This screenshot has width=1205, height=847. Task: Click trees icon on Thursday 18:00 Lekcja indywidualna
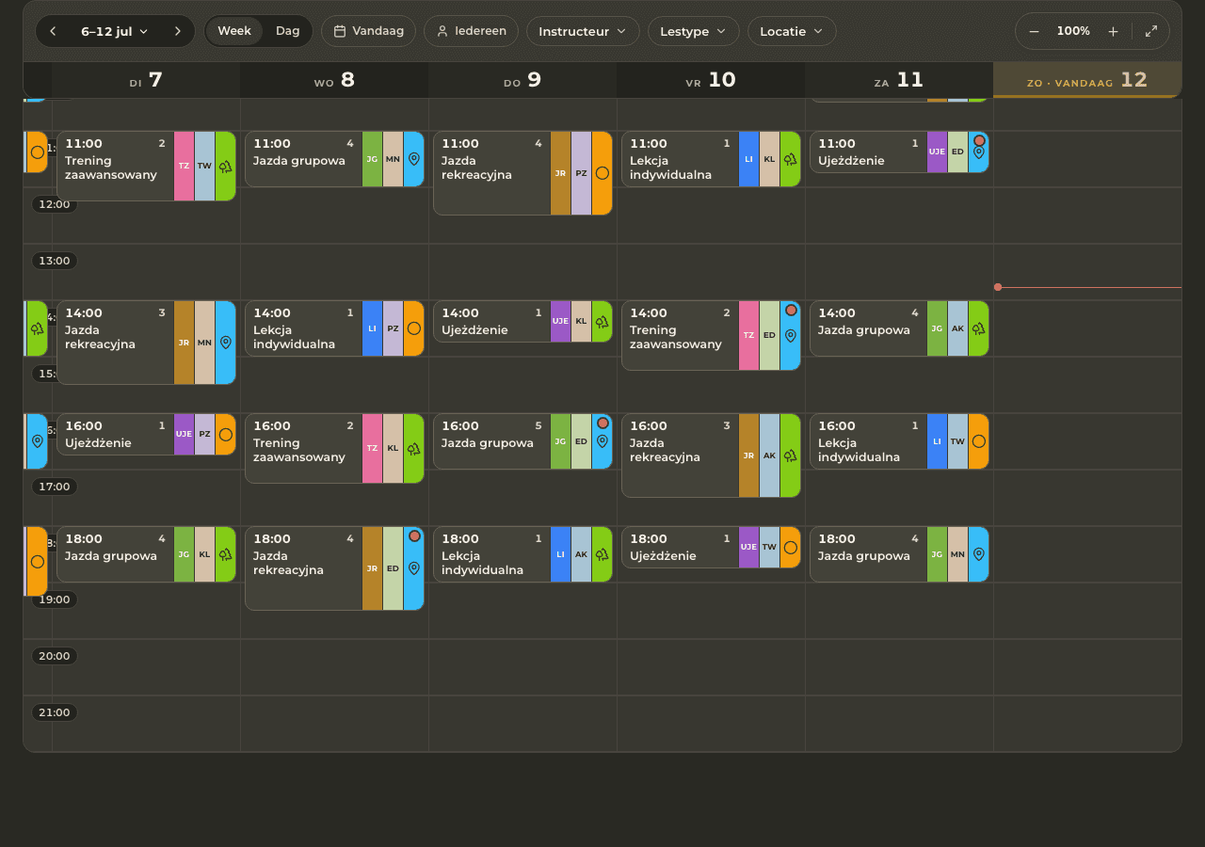point(602,554)
